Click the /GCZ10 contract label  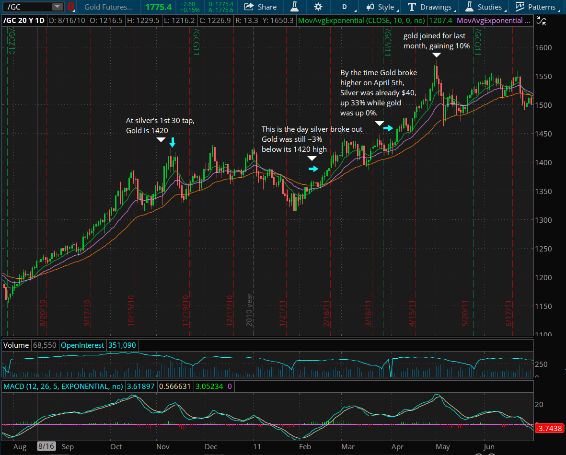point(12,42)
